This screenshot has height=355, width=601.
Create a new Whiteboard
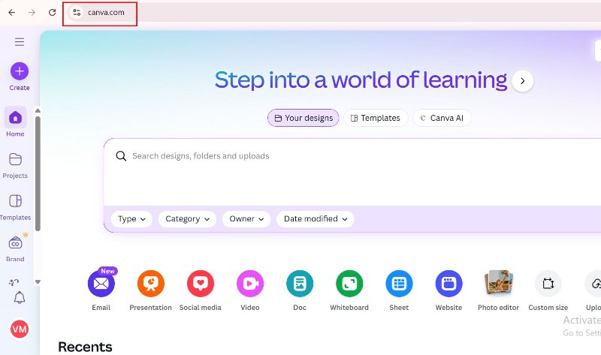click(x=349, y=290)
